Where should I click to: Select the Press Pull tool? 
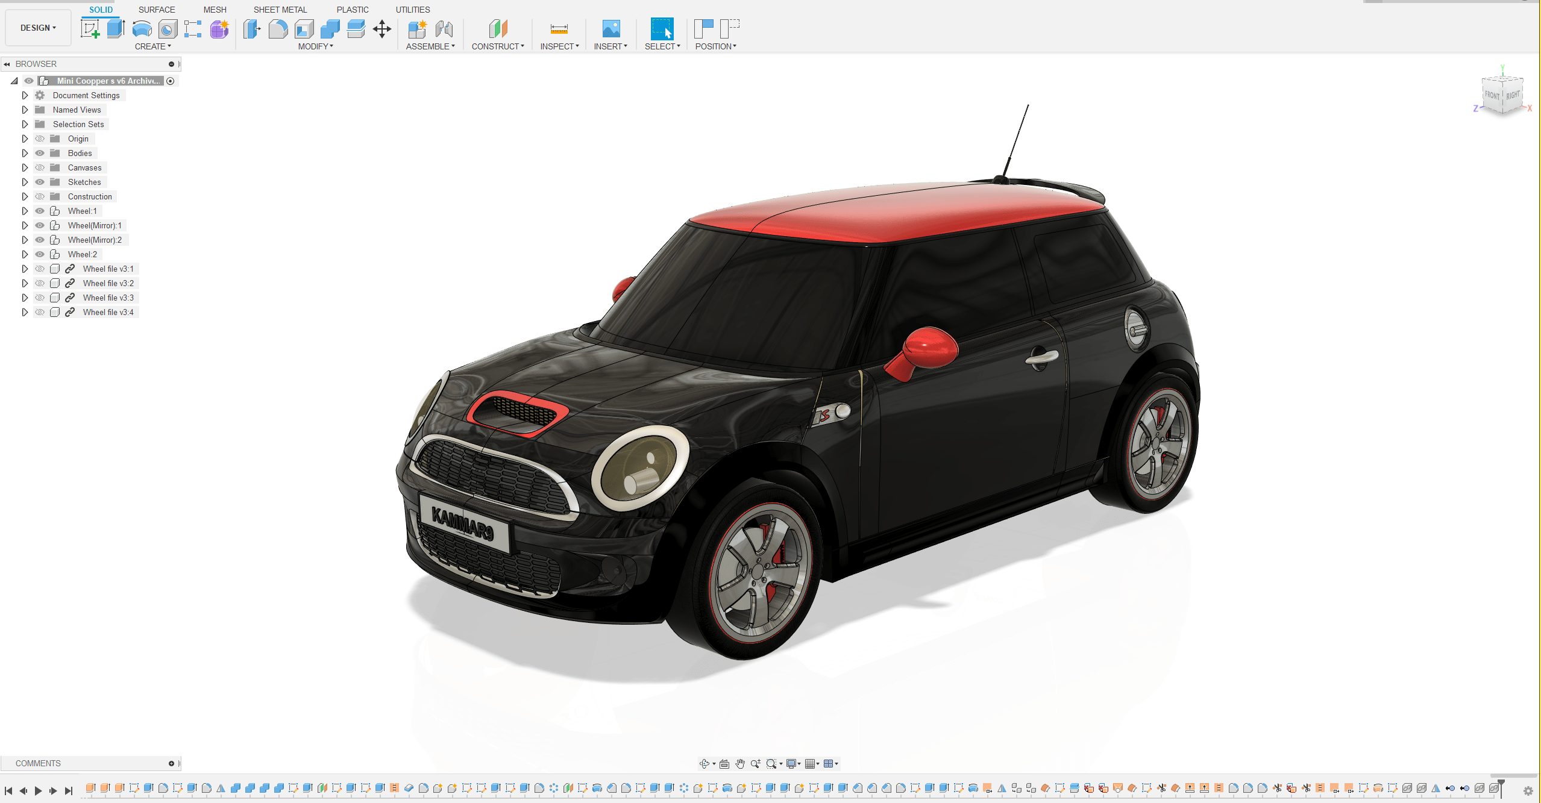(x=252, y=28)
